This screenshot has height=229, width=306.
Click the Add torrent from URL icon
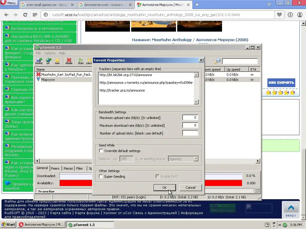pyautogui.click(x=48, y=61)
